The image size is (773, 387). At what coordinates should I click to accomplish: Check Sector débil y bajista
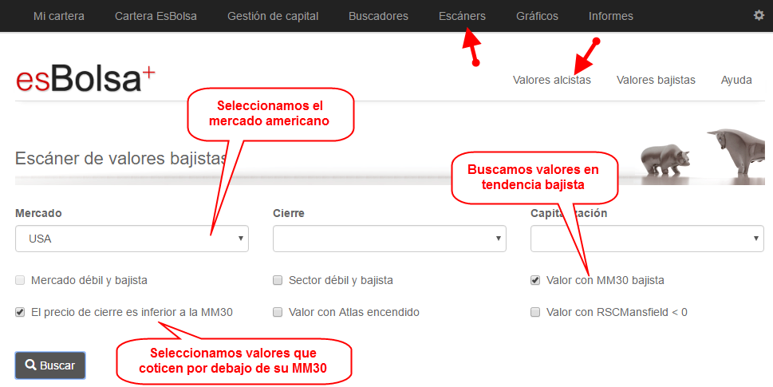(278, 280)
